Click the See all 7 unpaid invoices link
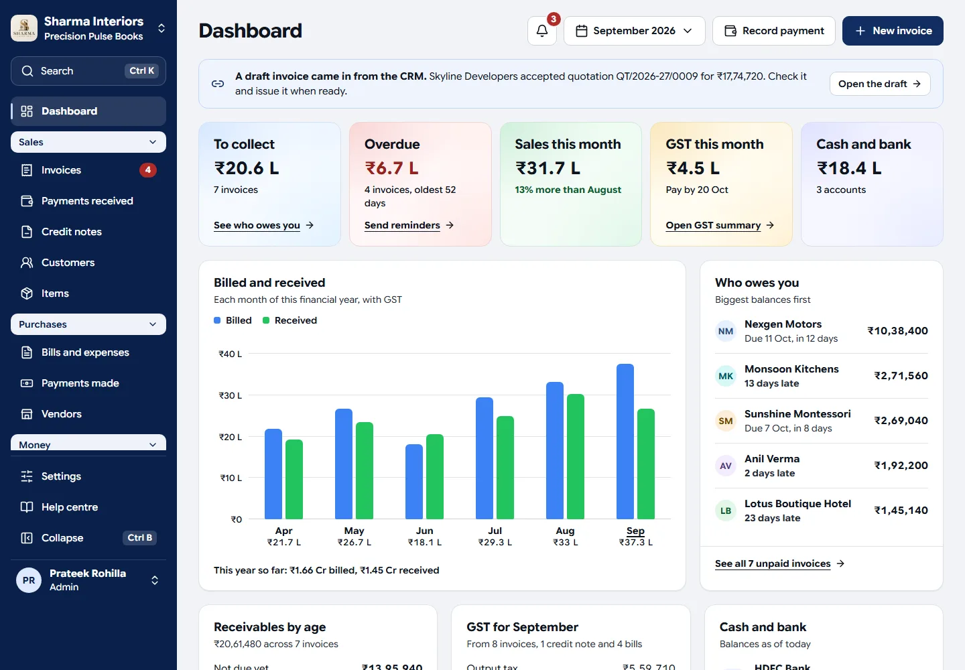965x670 pixels. 780,563
